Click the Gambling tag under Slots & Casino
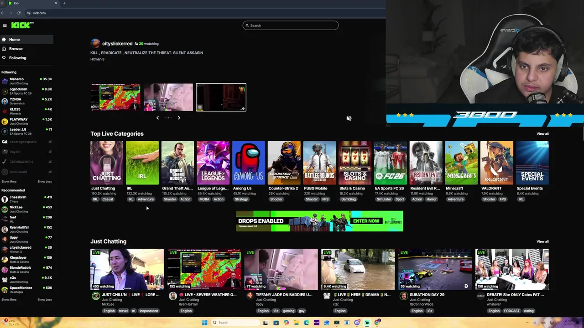Viewport: 584px width, 328px height. click(349, 199)
